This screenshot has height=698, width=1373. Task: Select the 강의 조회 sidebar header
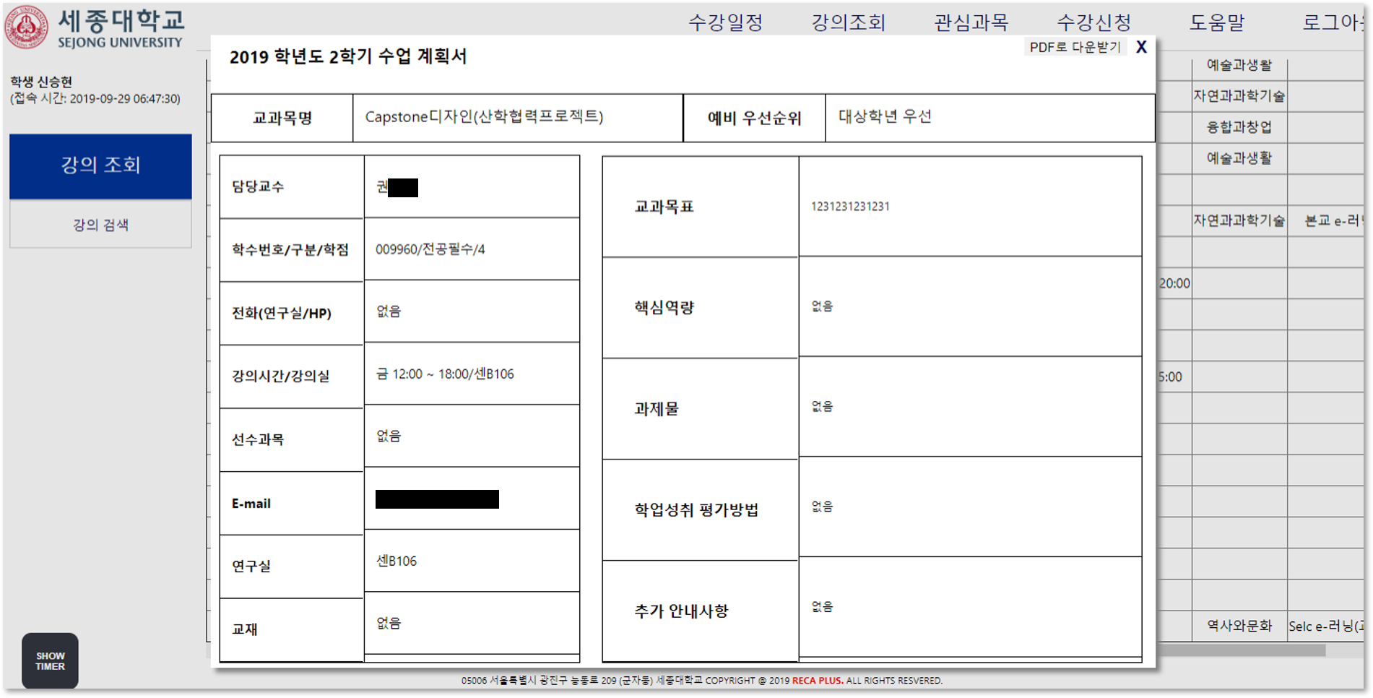(100, 165)
